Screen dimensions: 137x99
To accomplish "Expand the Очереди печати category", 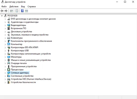I will [5, 63].
